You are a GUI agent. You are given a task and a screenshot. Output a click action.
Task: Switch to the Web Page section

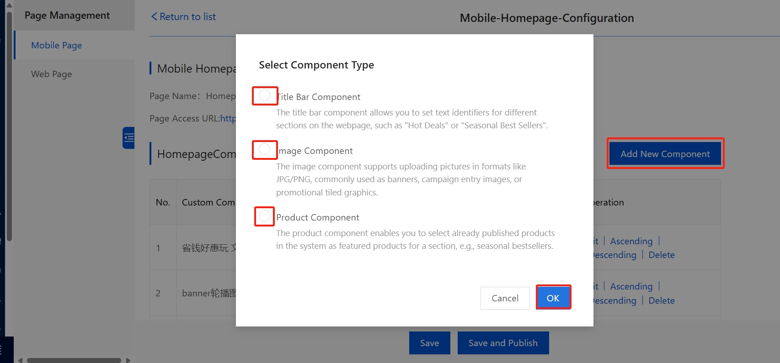(52, 74)
